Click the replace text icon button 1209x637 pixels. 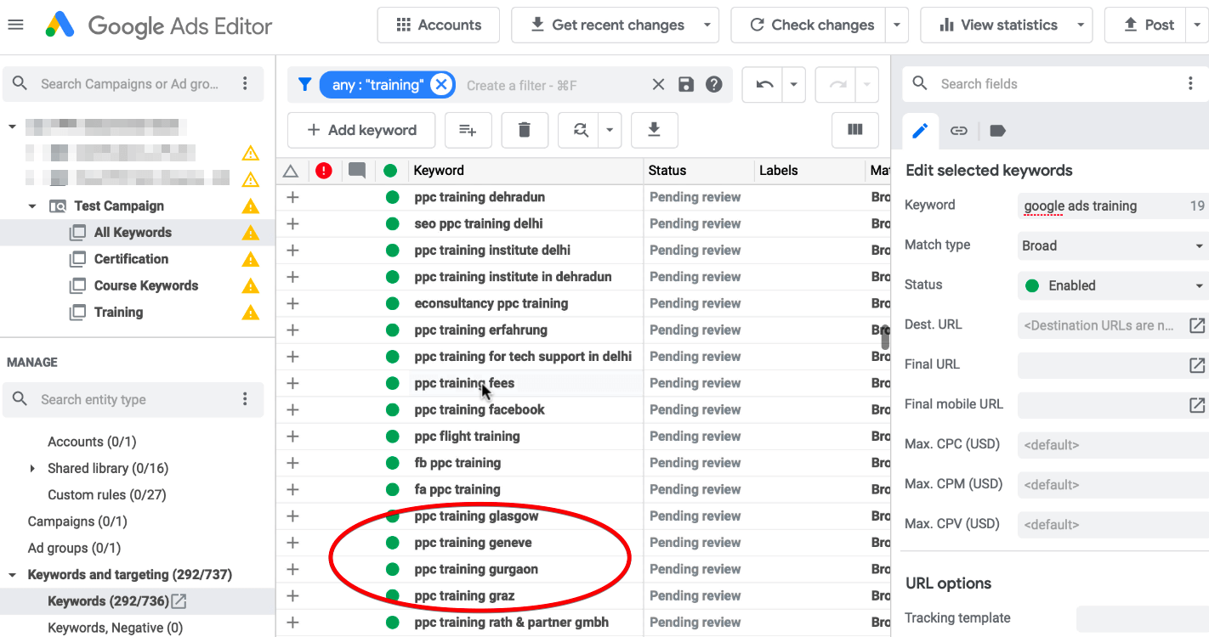click(581, 130)
